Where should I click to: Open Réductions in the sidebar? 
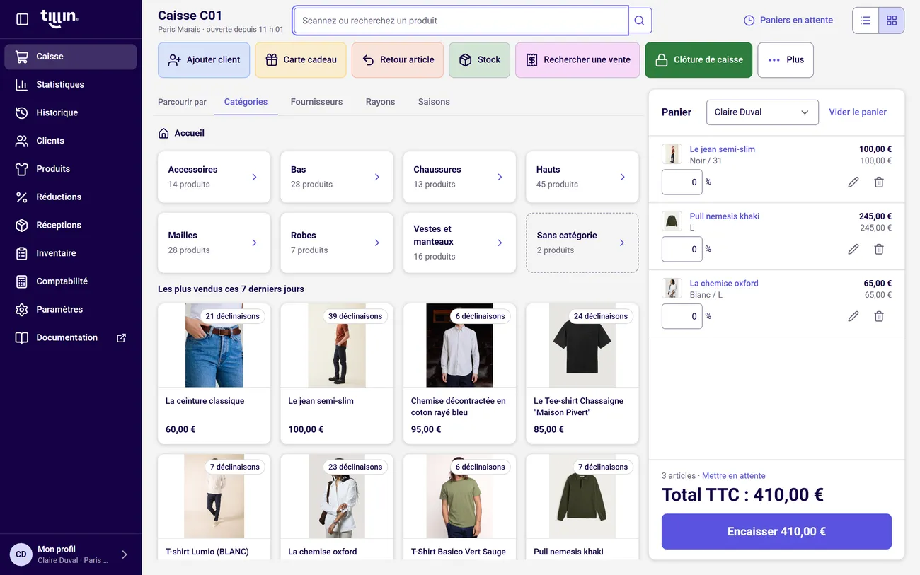[x=70, y=197]
